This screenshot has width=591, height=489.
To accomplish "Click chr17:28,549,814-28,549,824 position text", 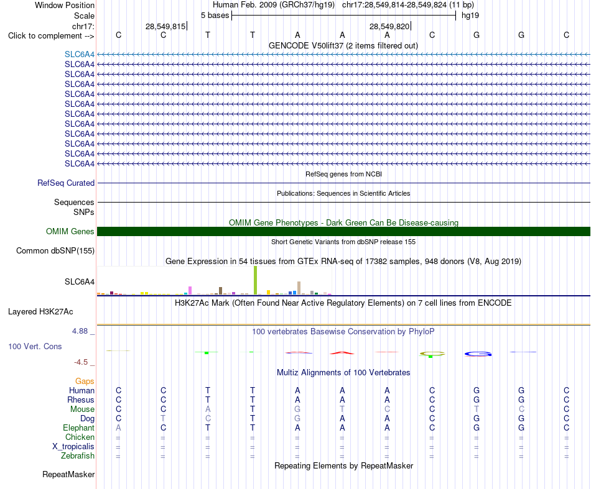I will coord(394,5).
